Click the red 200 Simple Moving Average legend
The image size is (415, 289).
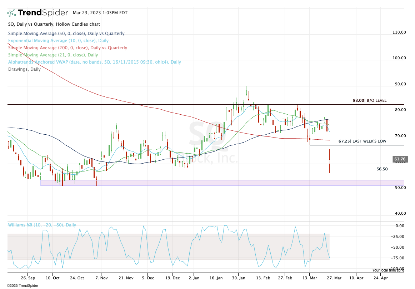point(67,48)
